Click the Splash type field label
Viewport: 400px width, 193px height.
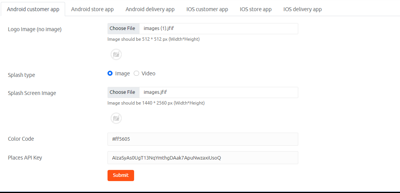click(22, 75)
